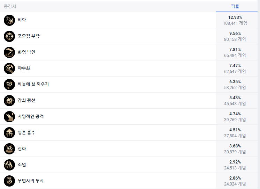This screenshot has height=189, width=260.
Task: Select the 62,647 게임 count
Action: (235, 72)
